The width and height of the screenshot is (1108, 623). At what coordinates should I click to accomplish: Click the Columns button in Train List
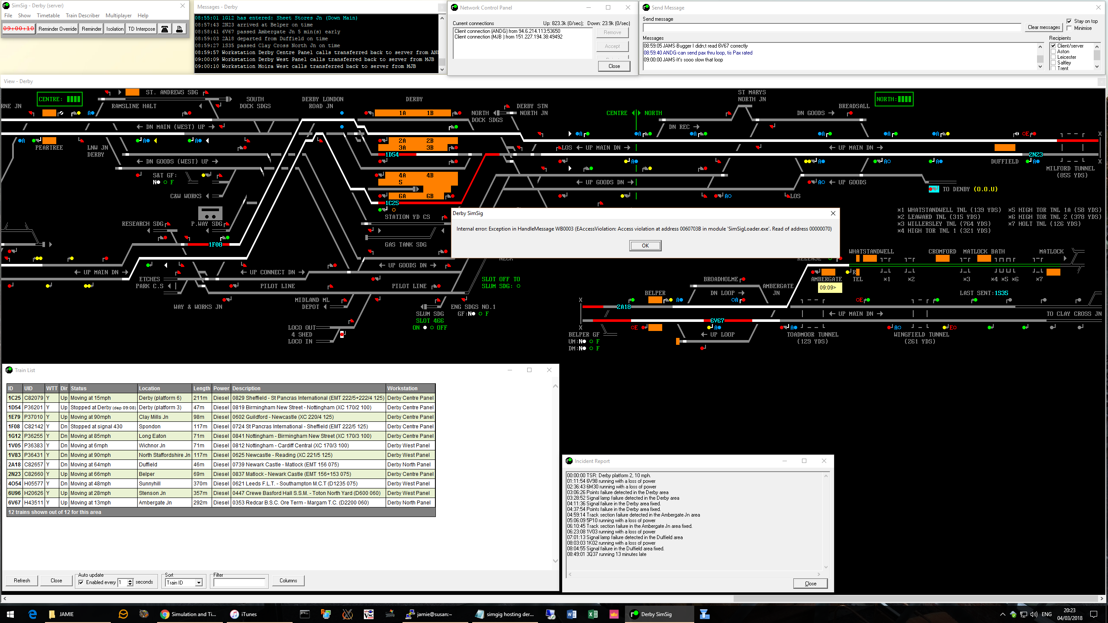288,581
